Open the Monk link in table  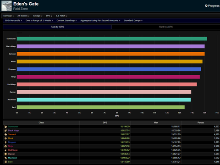click(x=11, y=138)
